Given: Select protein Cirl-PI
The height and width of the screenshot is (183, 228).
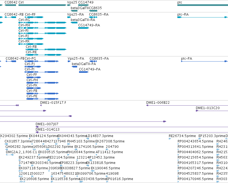Looking at the screenshot, I should pyautogui.click(x=29, y=69).
